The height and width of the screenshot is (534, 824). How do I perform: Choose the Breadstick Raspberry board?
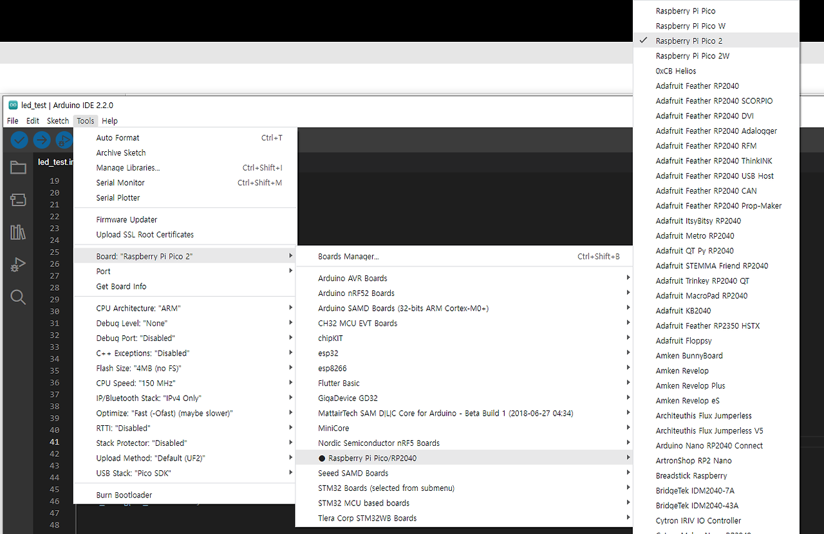[716, 475]
